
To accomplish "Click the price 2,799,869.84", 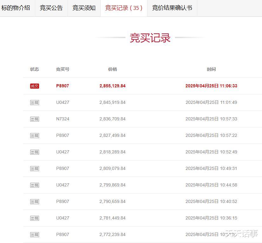I will click(x=112, y=185).
